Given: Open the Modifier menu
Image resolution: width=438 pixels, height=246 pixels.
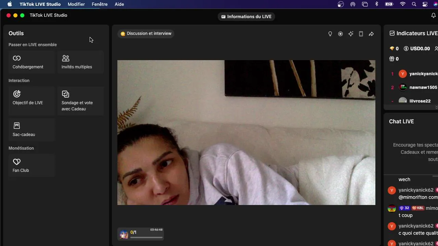Looking at the screenshot, I should (76, 4).
